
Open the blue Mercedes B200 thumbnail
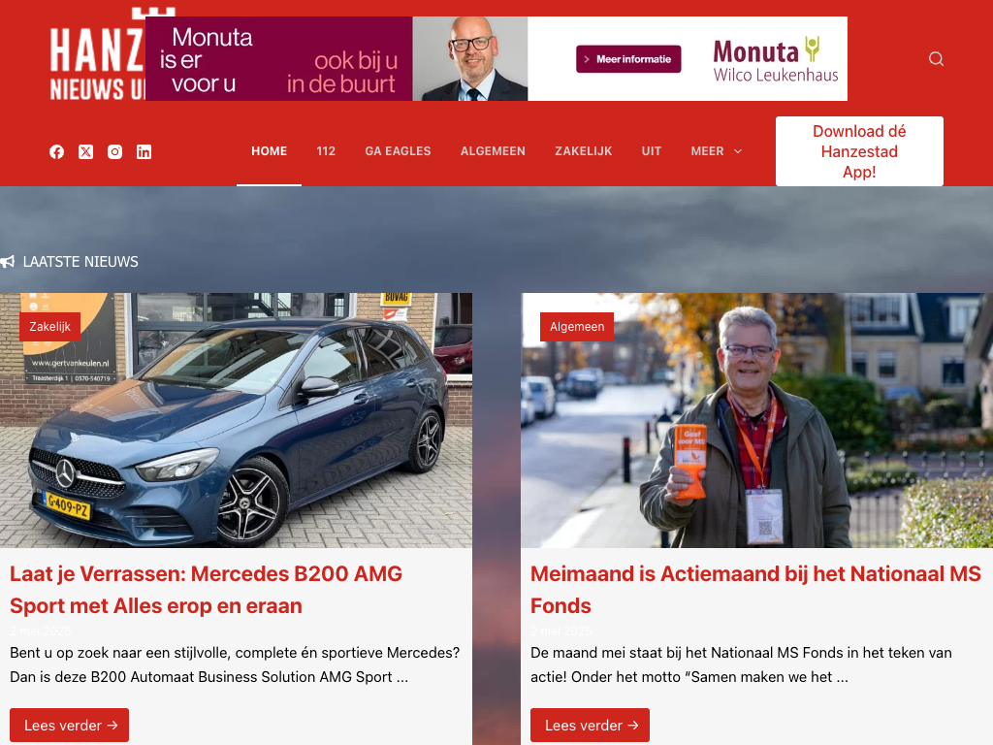[236, 420]
